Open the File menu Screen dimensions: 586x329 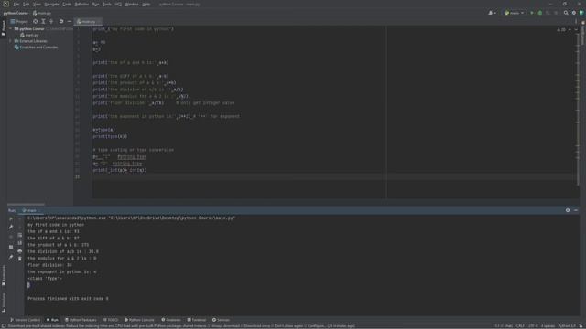click(16, 4)
